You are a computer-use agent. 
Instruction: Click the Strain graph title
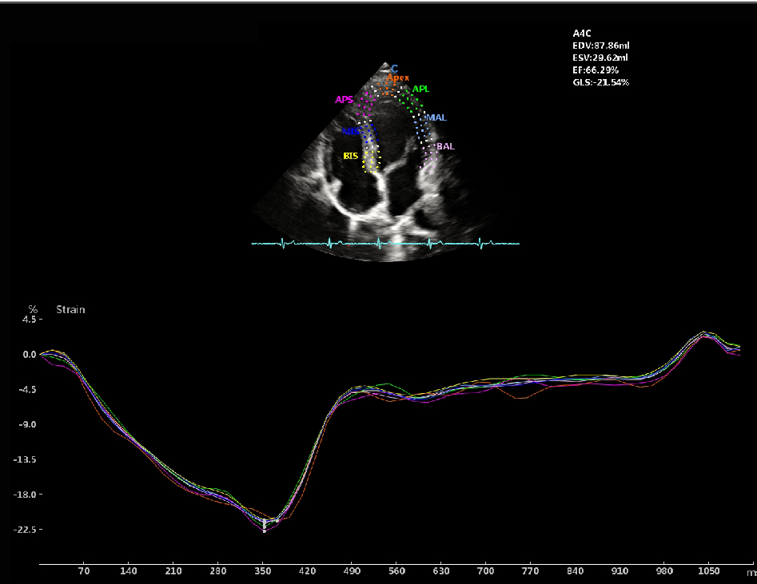coord(70,309)
